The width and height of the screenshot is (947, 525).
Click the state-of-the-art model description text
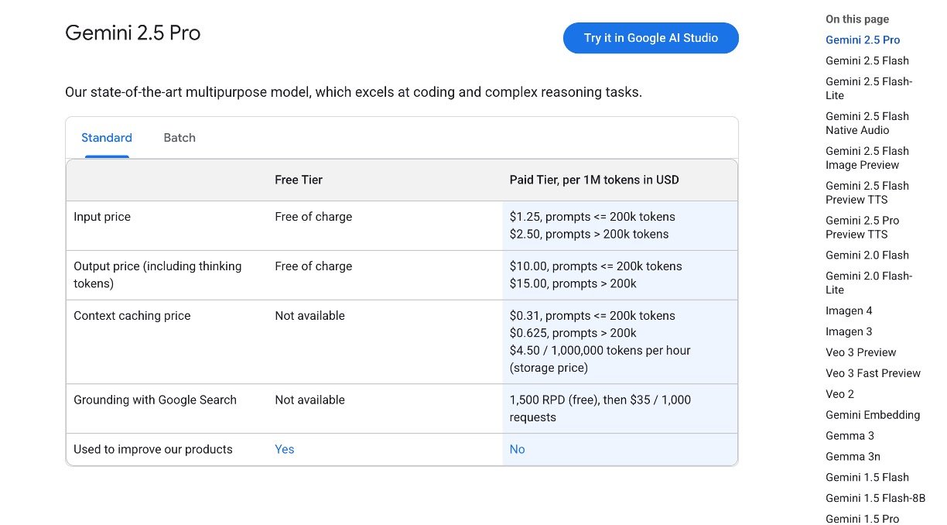(x=354, y=92)
